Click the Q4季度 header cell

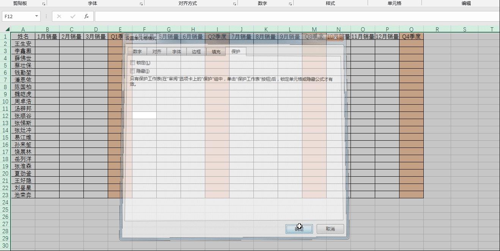coord(412,36)
